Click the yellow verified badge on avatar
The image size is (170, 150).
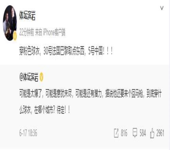coord(15,36)
